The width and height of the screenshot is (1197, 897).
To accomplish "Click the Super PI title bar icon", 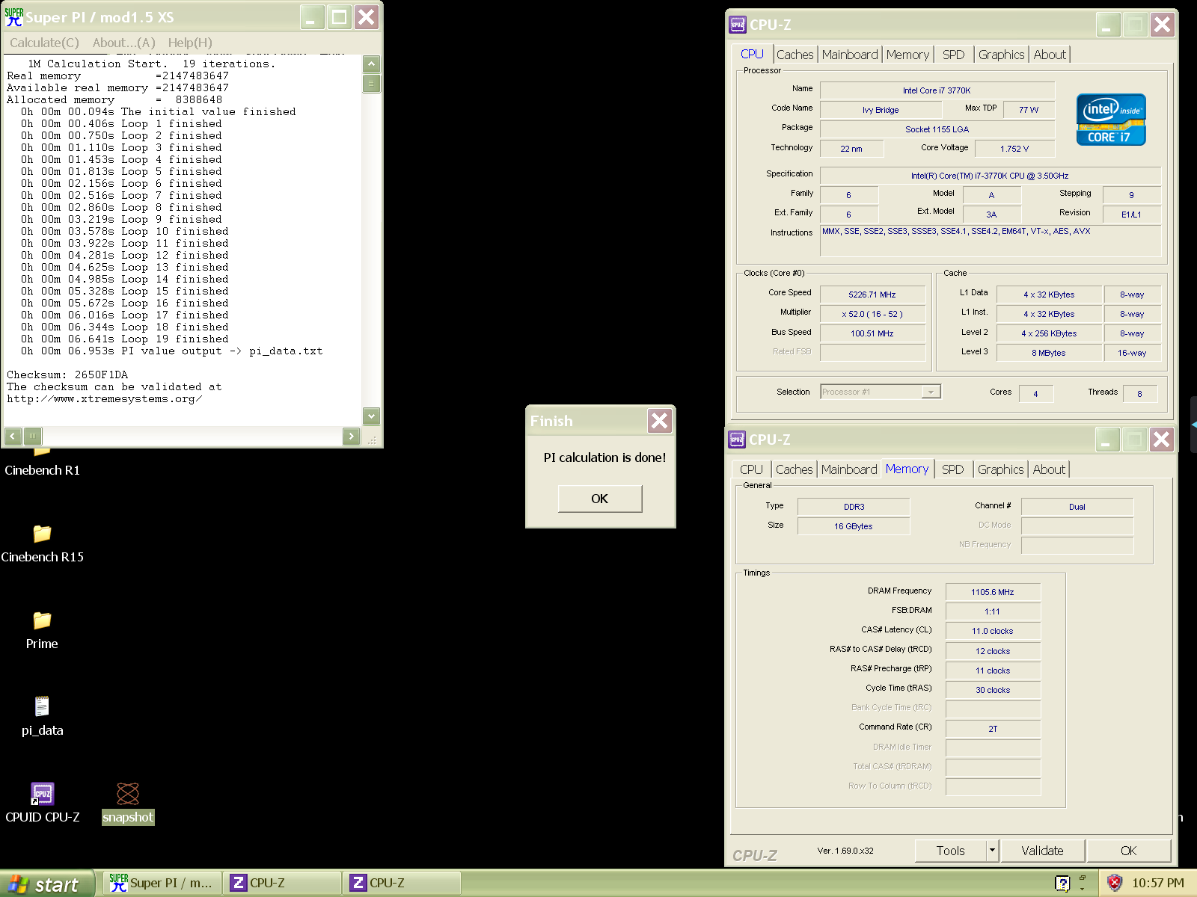I will click(x=13, y=17).
